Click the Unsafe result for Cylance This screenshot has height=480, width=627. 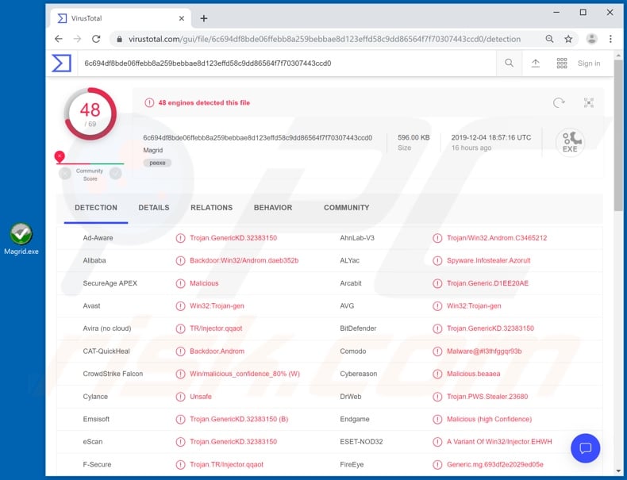200,397
